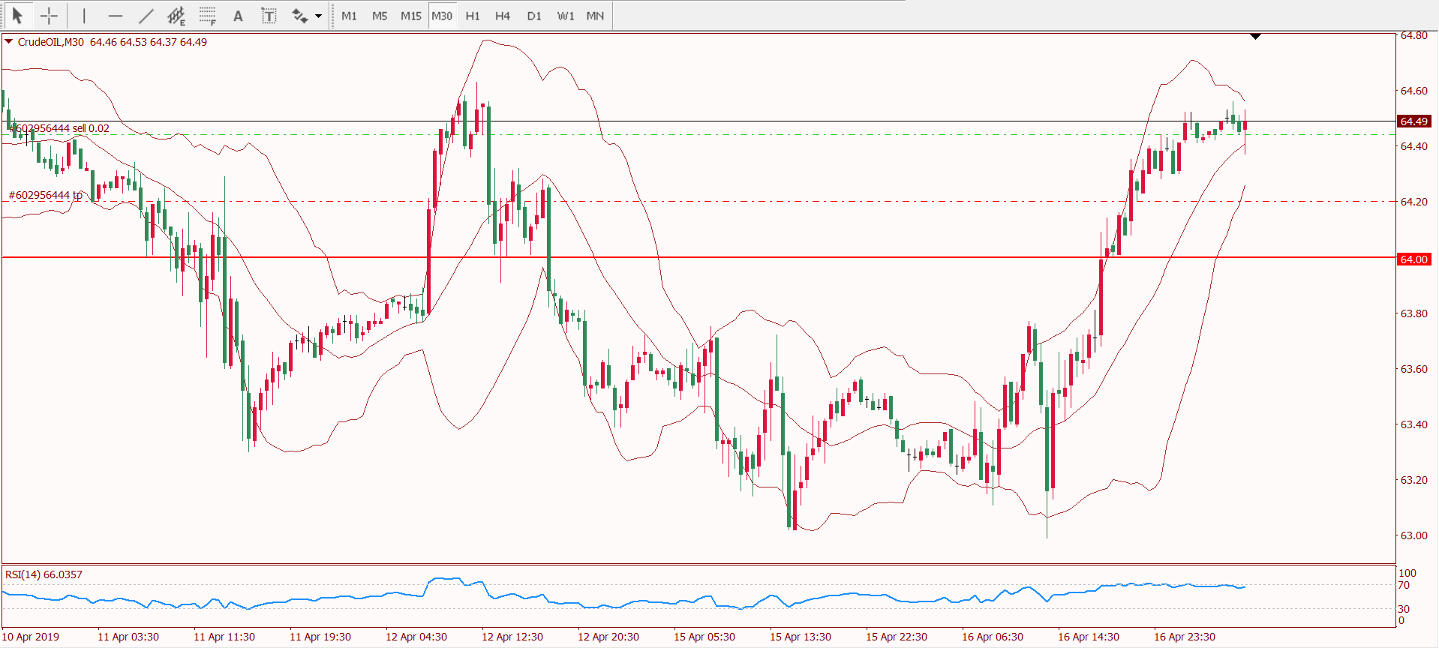Click the 63.60 price scale label
Image resolution: width=1439 pixels, height=648 pixels.
(x=1413, y=369)
